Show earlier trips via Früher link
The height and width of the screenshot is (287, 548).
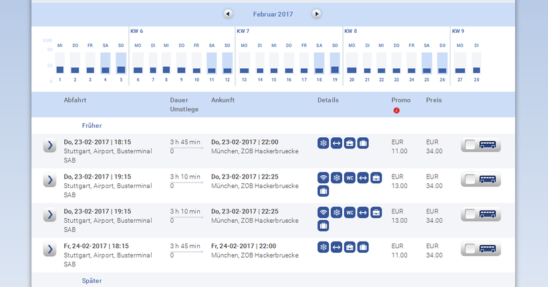(92, 125)
